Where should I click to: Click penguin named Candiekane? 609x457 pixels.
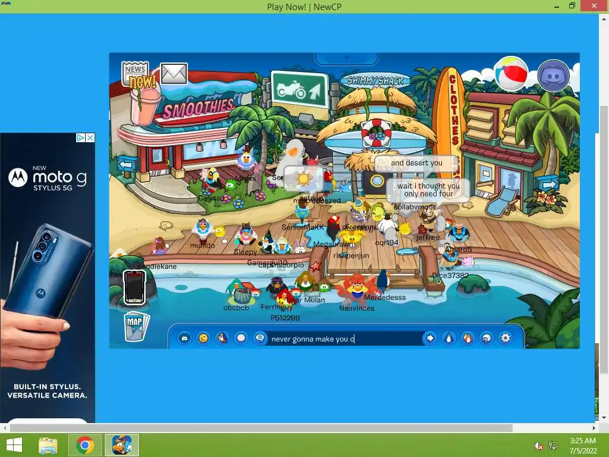click(x=159, y=246)
